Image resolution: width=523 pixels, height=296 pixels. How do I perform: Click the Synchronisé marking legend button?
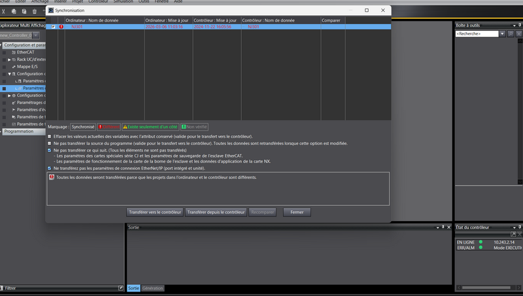pyautogui.click(x=83, y=127)
